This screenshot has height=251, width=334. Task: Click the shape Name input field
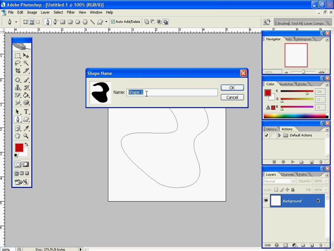click(172, 92)
